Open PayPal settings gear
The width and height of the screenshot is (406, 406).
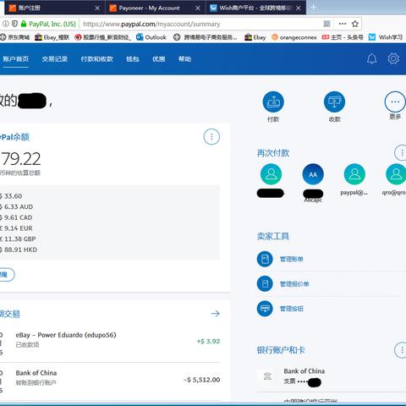[x=393, y=58]
